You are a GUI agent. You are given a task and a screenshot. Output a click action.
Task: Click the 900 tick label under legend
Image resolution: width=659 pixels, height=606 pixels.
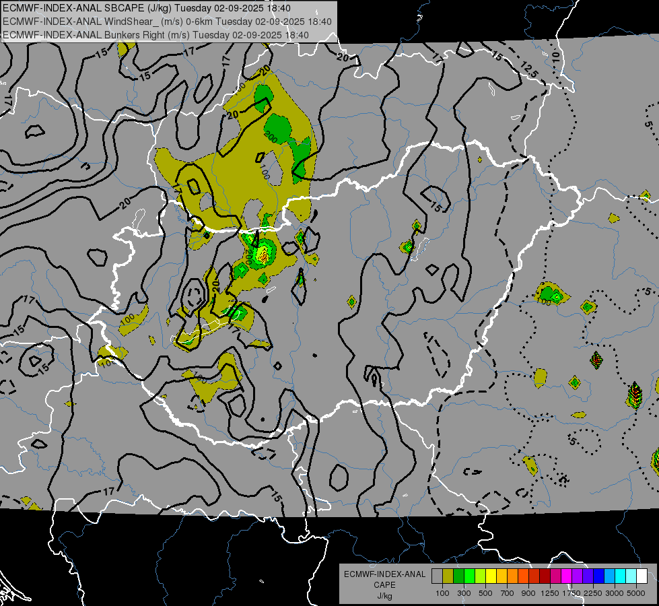point(528,593)
